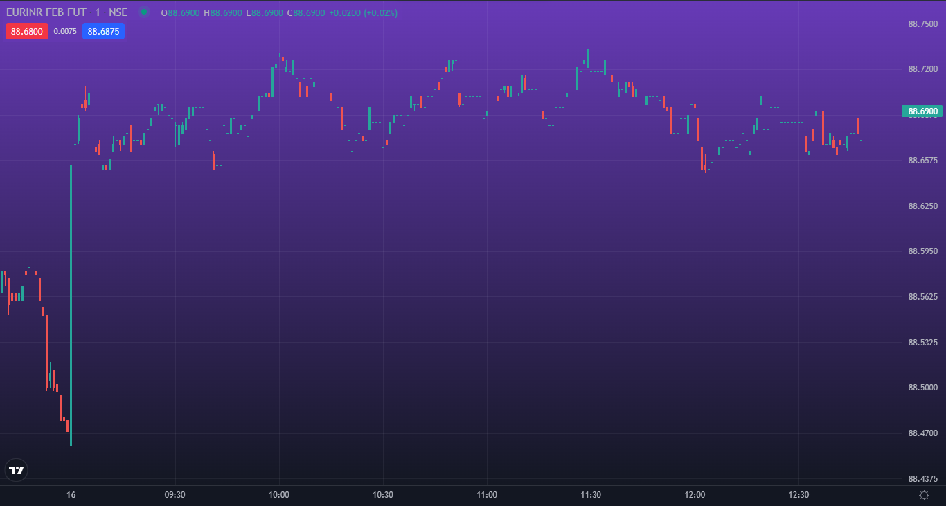
Task: Click the 88.4375 price scale label
Action: [x=922, y=479]
